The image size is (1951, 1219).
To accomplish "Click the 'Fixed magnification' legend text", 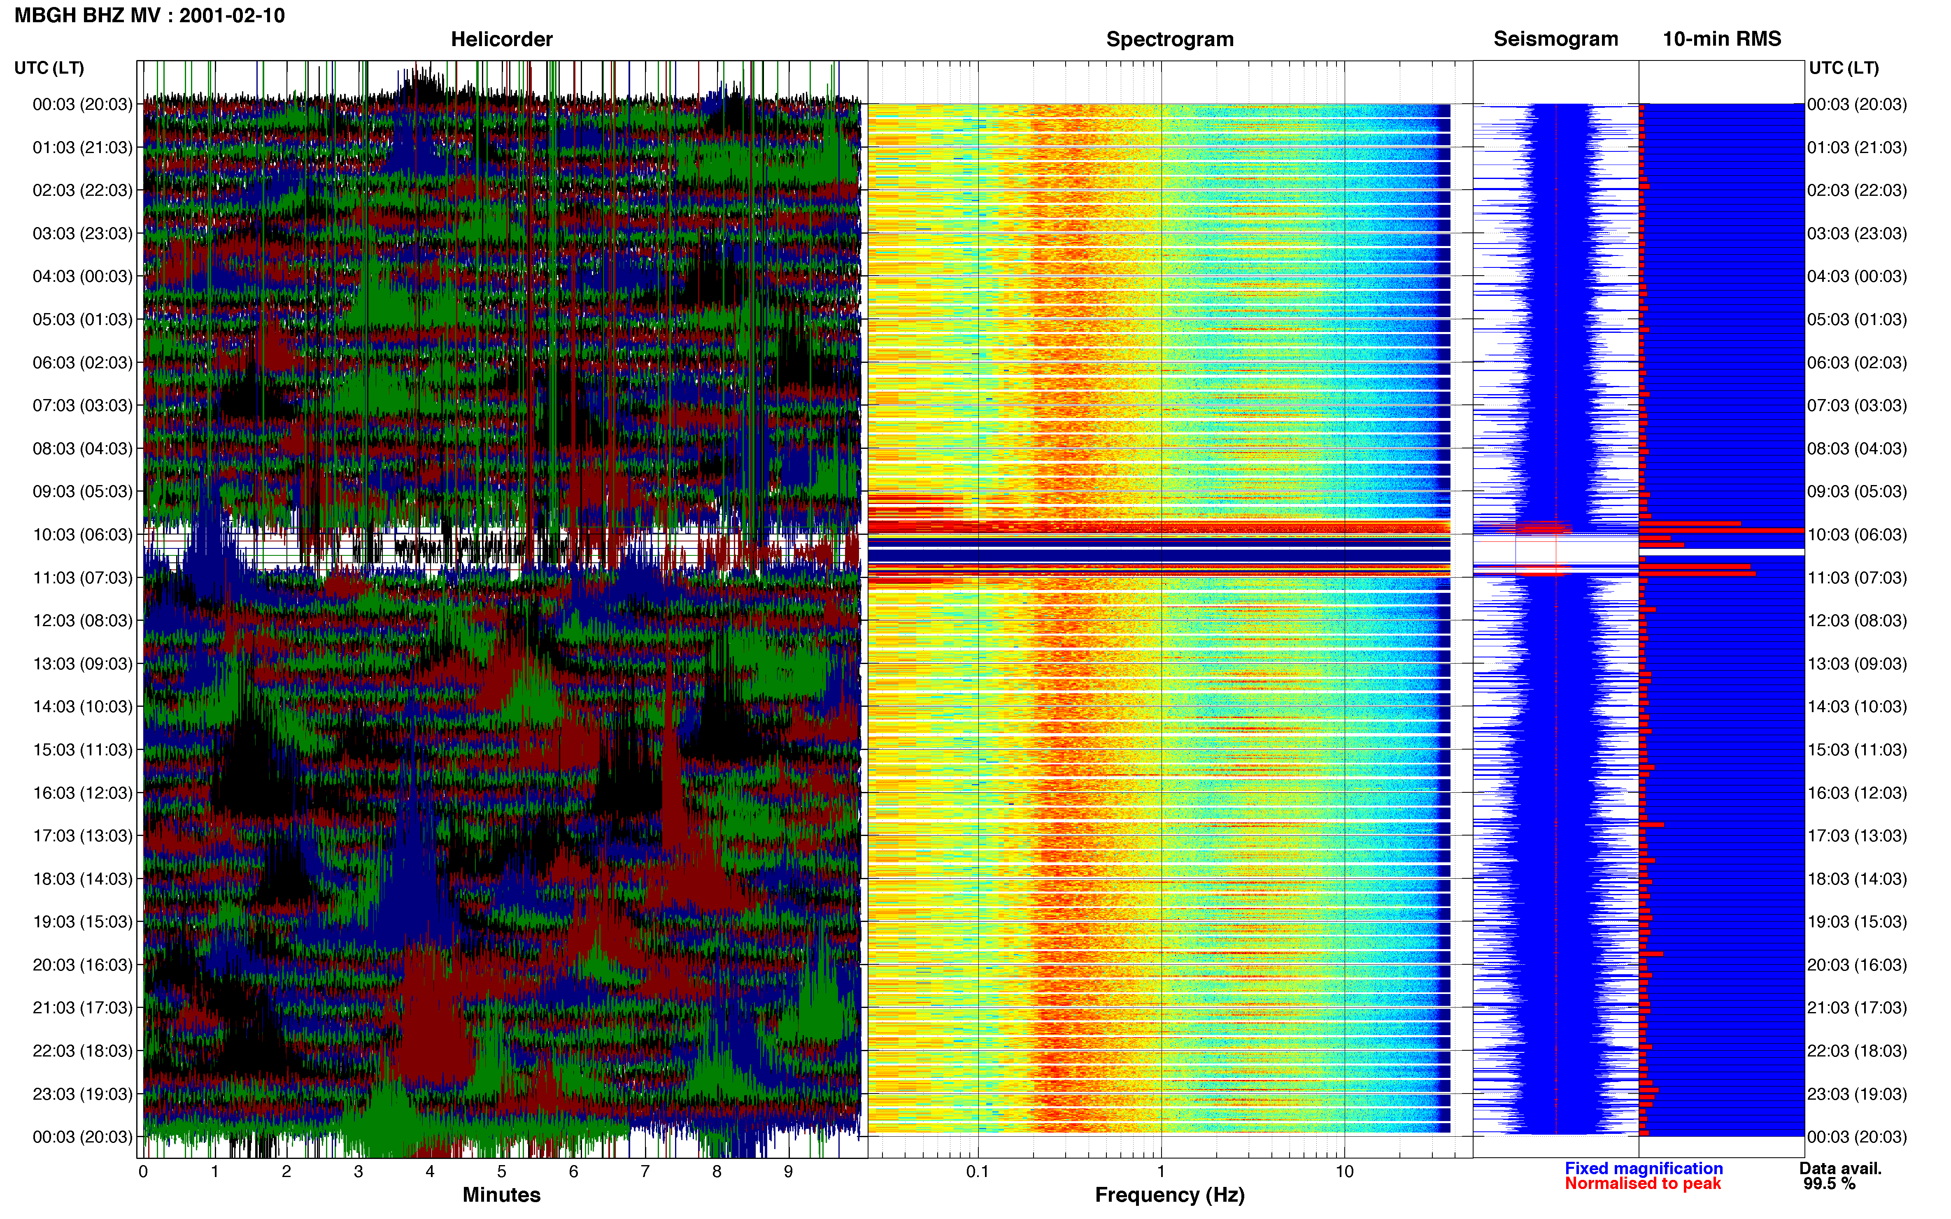I will [x=1644, y=1168].
